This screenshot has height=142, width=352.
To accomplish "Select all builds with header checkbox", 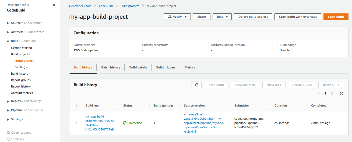I will coord(75,105).
